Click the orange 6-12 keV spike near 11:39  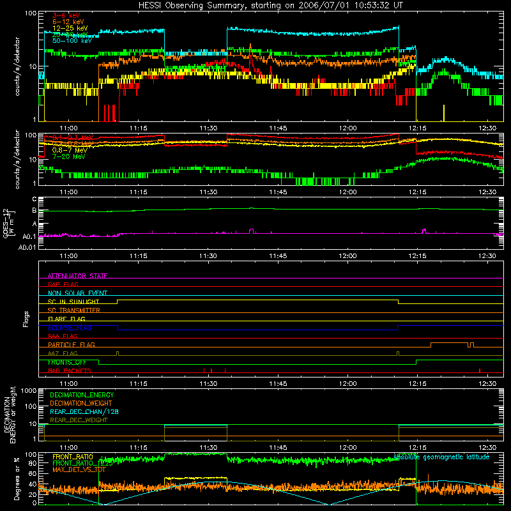[x=250, y=49]
